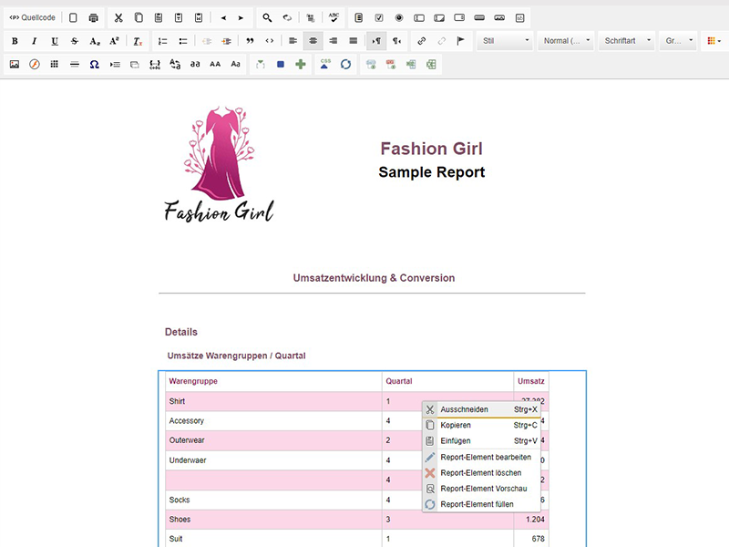Screen dimensions: 729x547
Task: Select Kopieren in context menu
Action: click(481, 425)
